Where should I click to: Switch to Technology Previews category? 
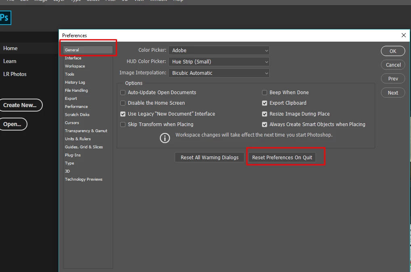tap(84, 179)
